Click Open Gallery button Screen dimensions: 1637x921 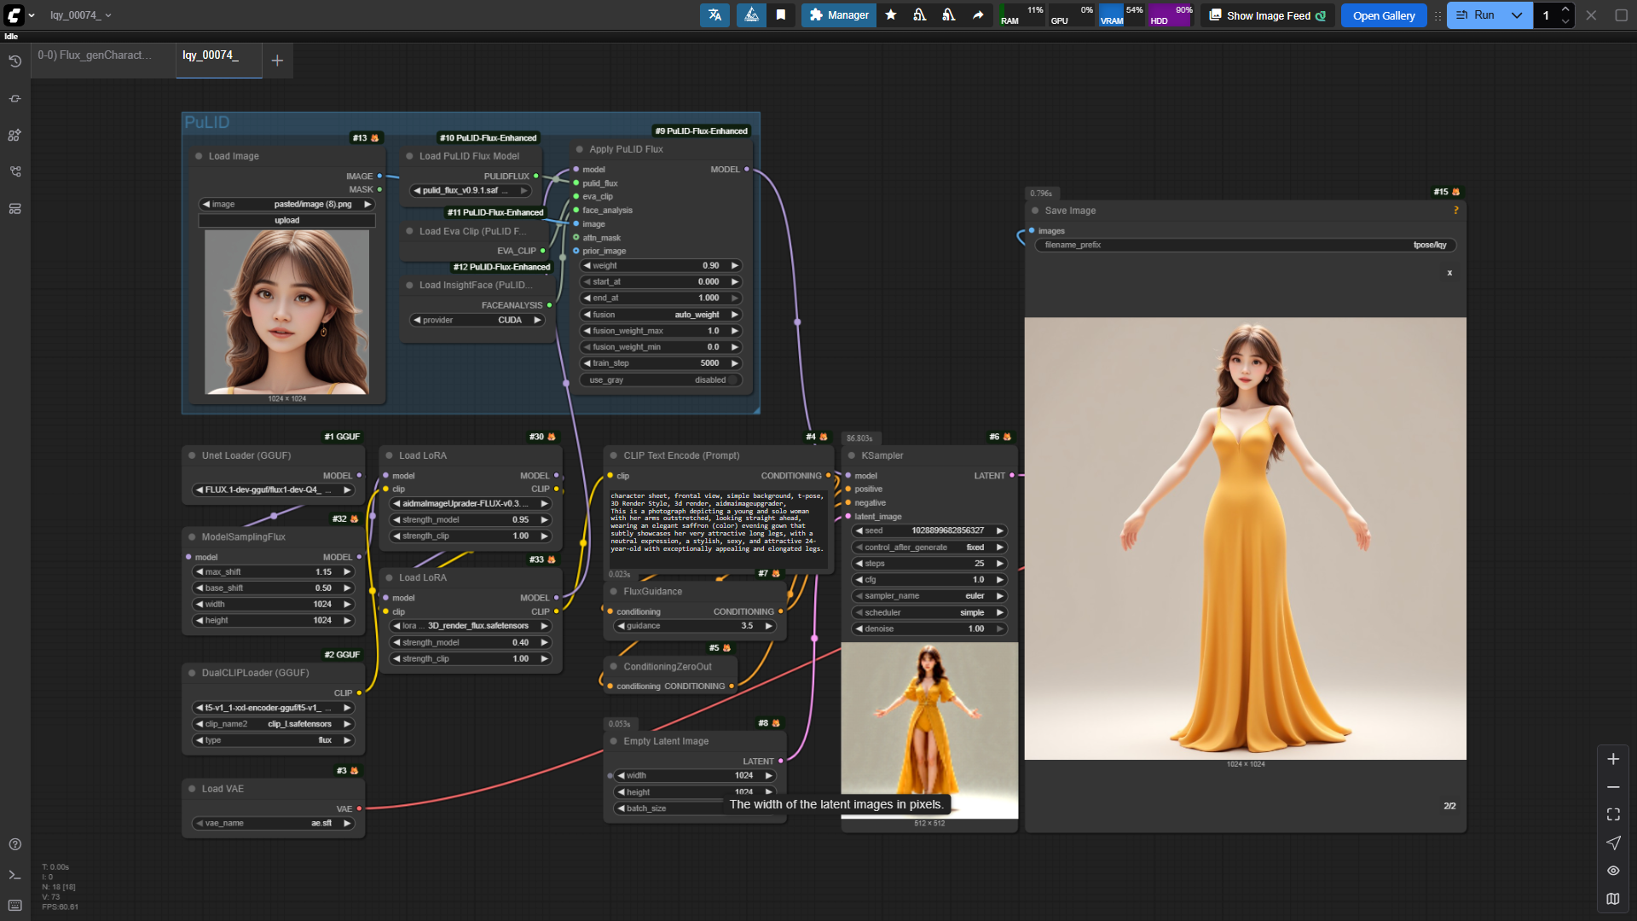coord(1383,15)
